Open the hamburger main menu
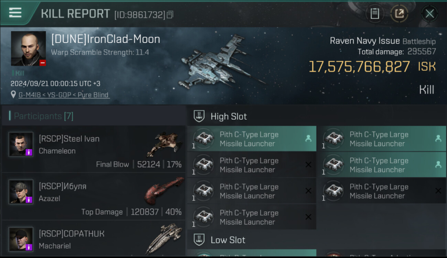 click(15, 13)
